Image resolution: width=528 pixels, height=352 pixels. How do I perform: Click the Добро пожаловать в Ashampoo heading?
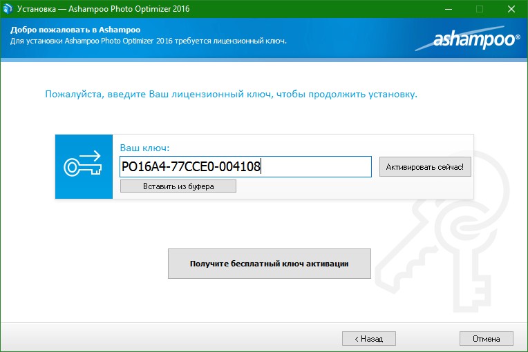point(75,30)
